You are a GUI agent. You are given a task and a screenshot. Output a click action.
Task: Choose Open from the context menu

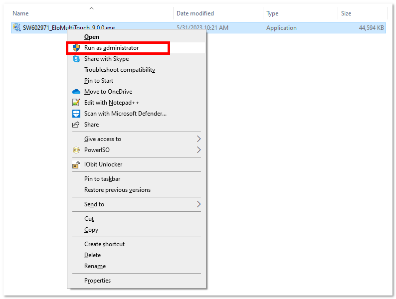(x=136, y=37)
